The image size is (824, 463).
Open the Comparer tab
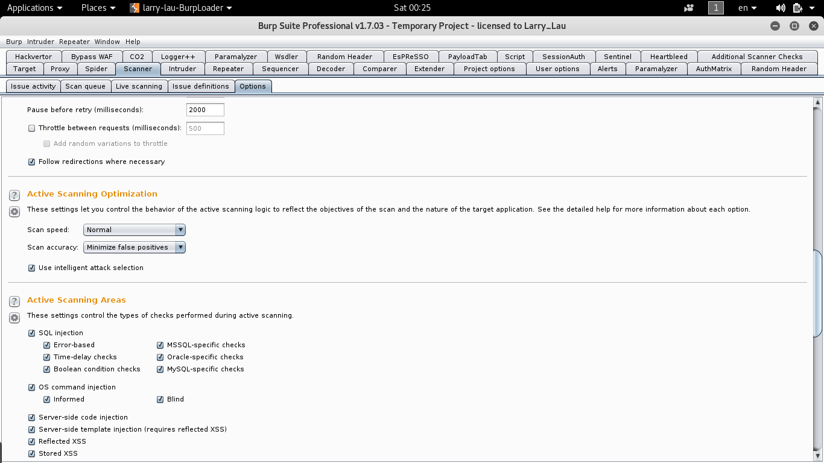tap(380, 69)
